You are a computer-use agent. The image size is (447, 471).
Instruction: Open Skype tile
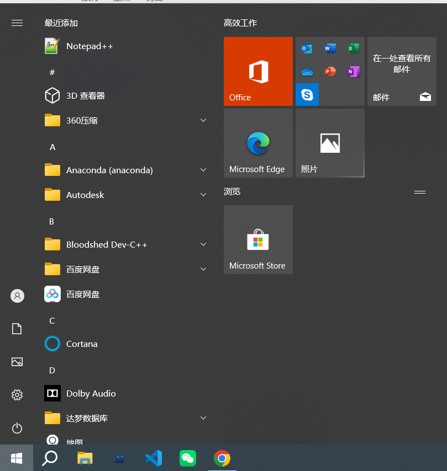pyautogui.click(x=307, y=95)
